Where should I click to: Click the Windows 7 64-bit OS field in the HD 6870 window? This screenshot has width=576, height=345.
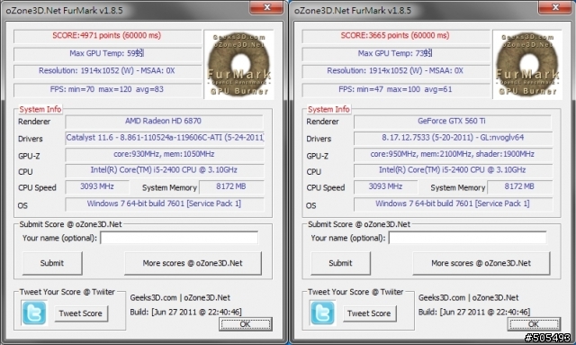(164, 204)
